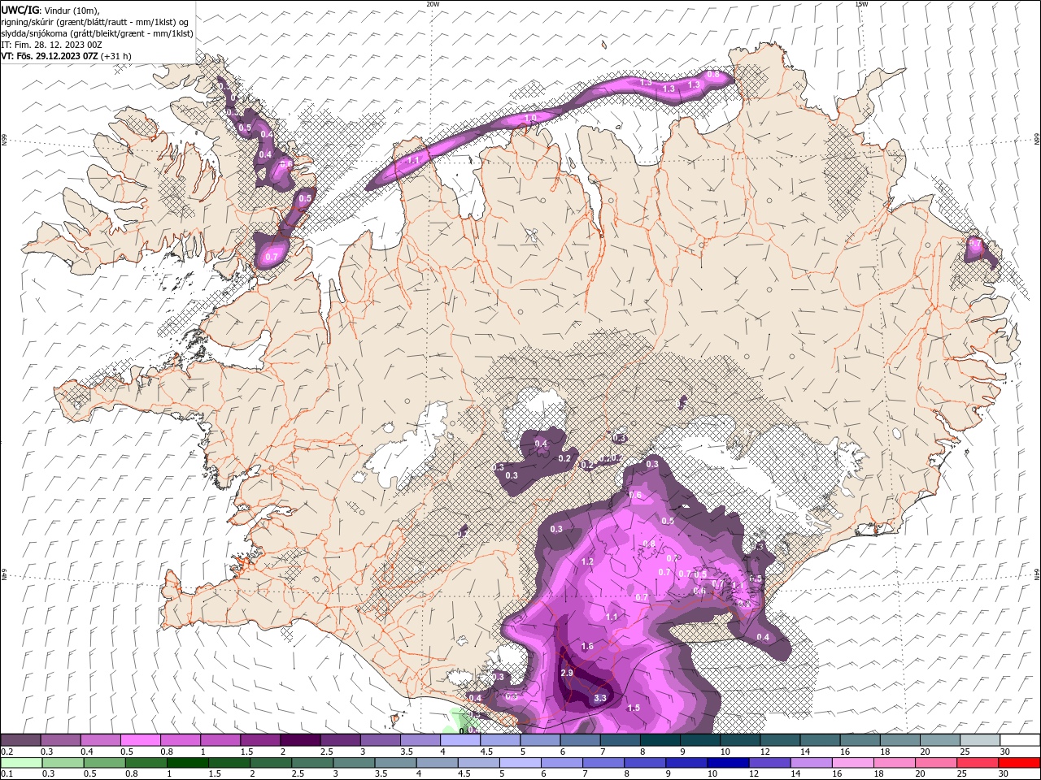Pick the dark mauve 0.2 swatch in snowfall legend
Image resolution: width=1041 pixels, height=780 pixels.
tap(20, 739)
